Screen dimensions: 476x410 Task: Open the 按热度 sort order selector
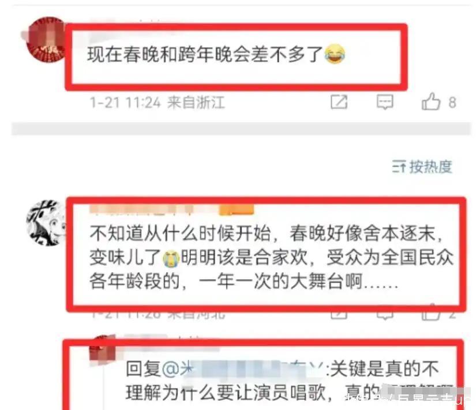coord(422,167)
